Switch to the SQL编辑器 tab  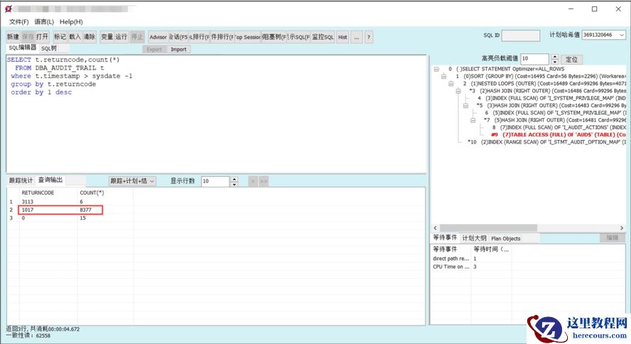pos(23,48)
